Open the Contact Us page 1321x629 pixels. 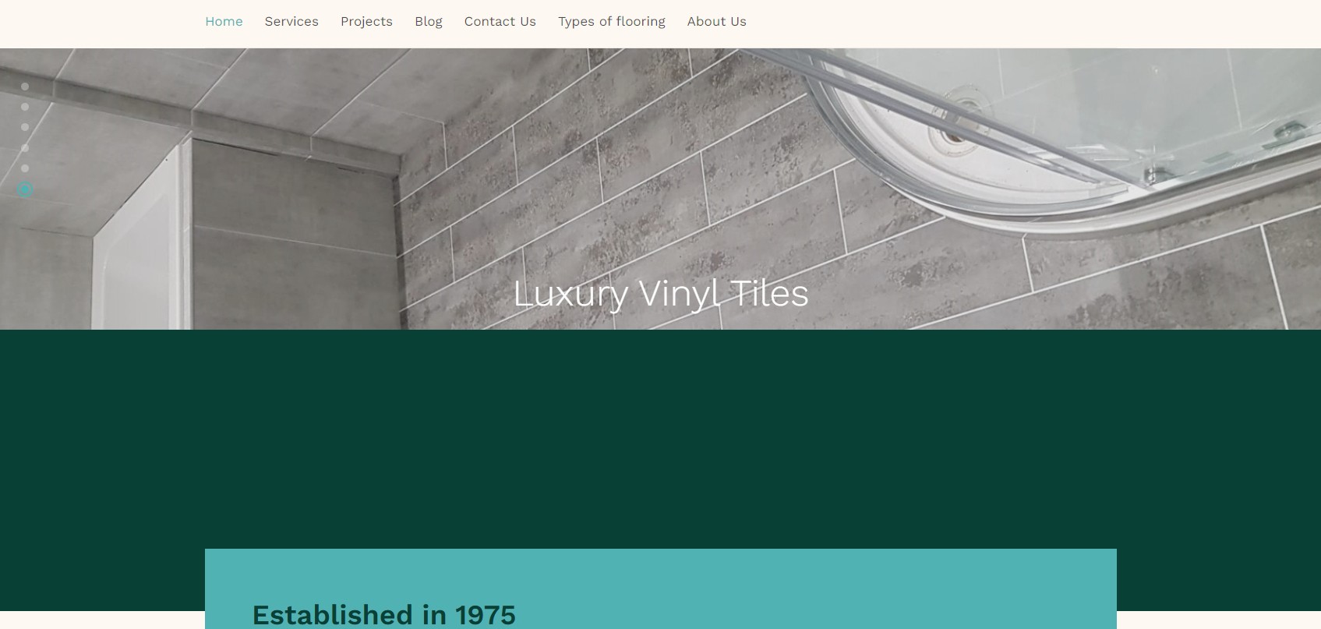click(500, 22)
